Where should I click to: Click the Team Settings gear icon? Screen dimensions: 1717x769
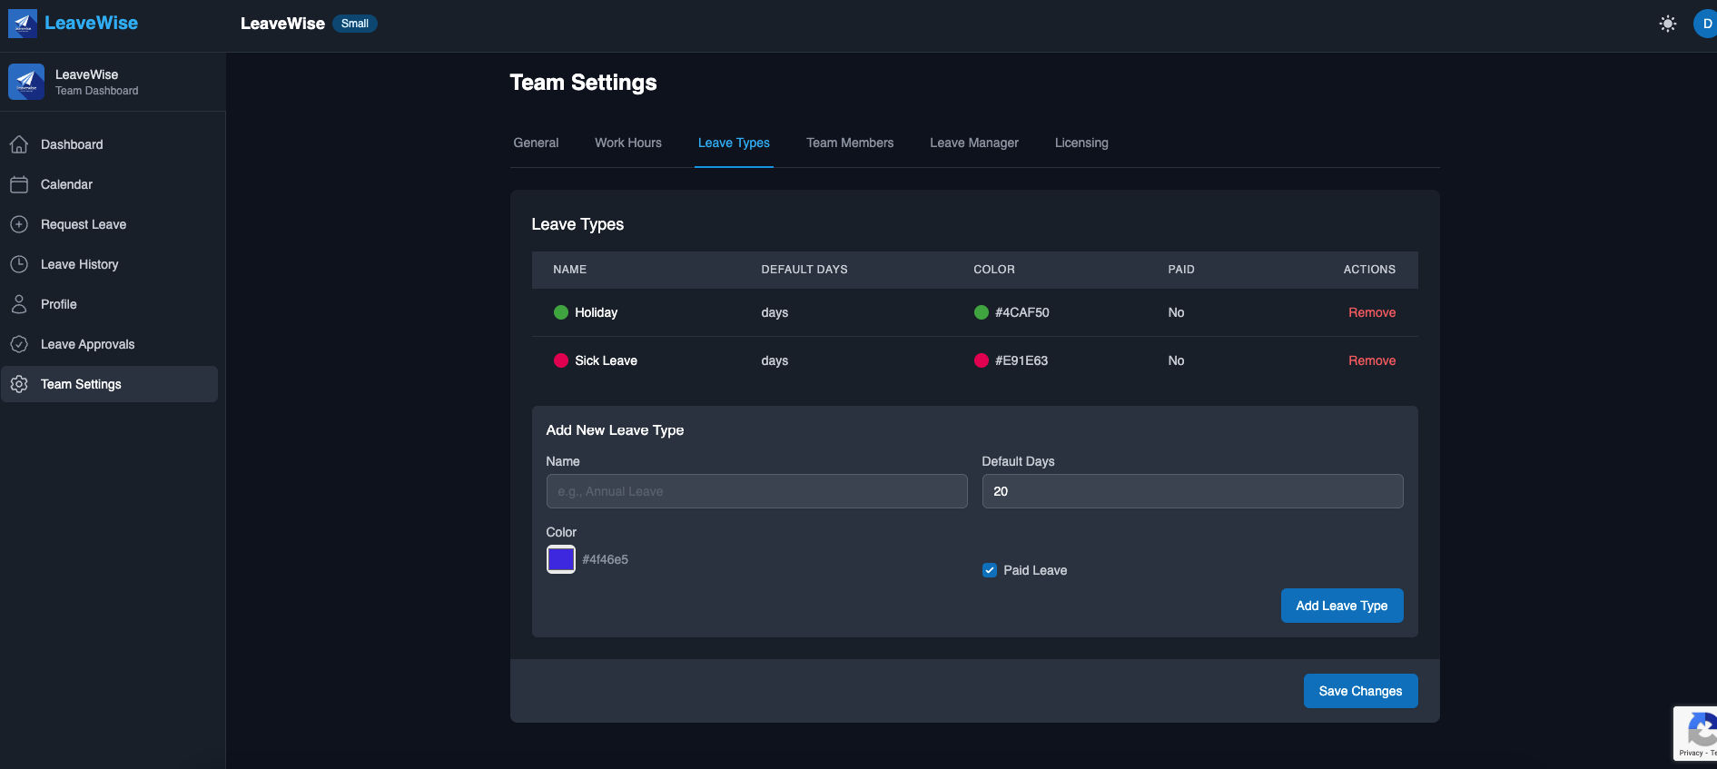point(19,384)
